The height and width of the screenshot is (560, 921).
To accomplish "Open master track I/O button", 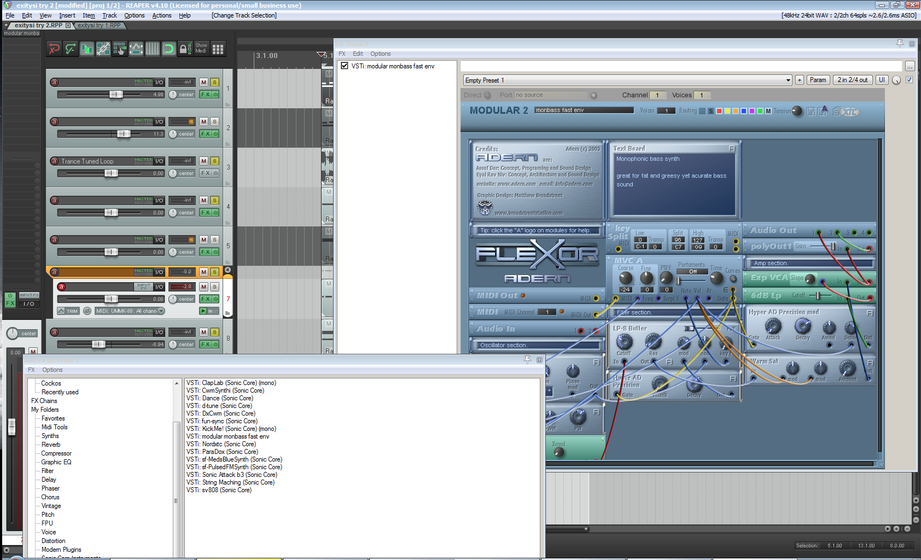I will 28,304.
